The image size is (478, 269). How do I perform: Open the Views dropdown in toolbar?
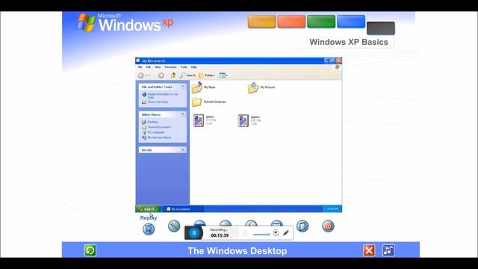click(x=223, y=75)
